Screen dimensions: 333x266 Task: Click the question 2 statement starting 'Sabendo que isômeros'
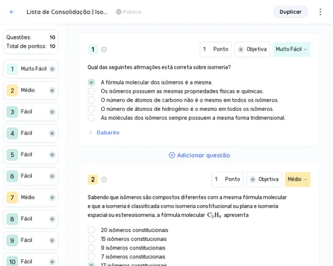point(187,206)
